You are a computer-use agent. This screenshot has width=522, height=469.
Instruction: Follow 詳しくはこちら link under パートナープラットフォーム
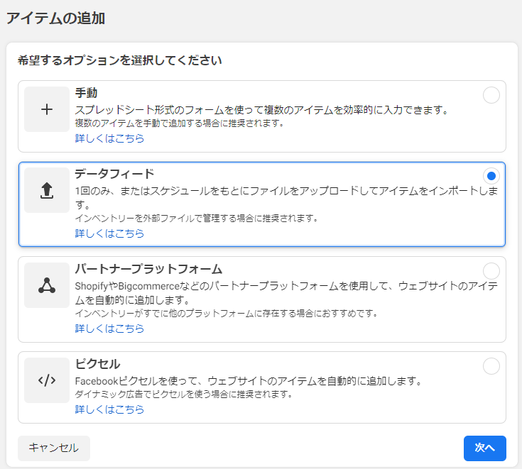(109, 329)
